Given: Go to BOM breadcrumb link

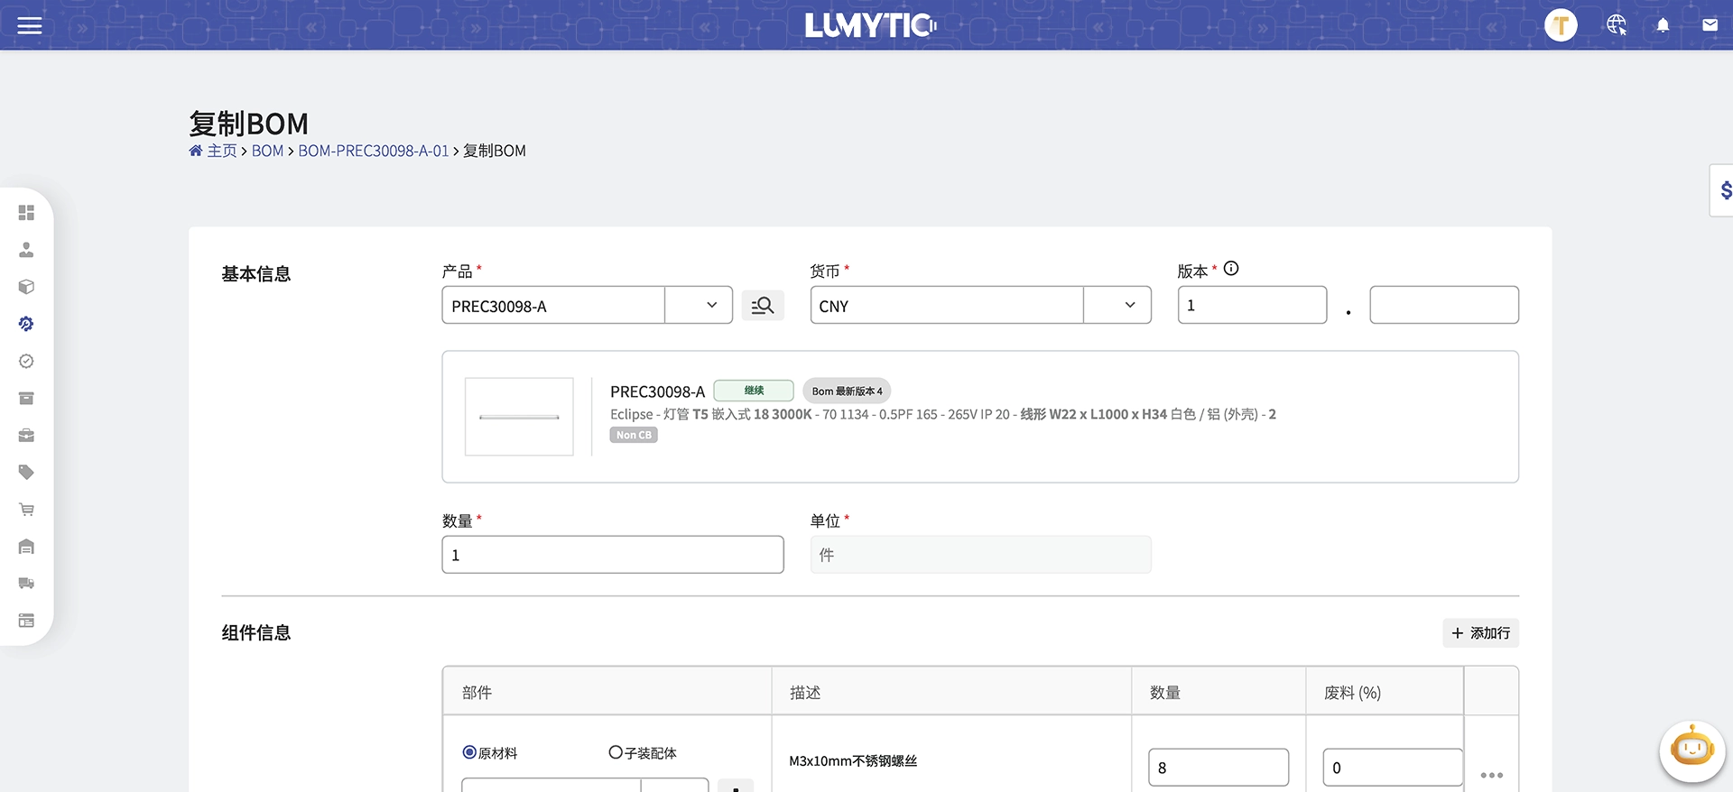Looking at the screenshot, I should tap(267, 151).
